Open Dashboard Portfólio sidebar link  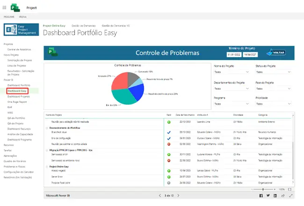click(x=19, y=85)
